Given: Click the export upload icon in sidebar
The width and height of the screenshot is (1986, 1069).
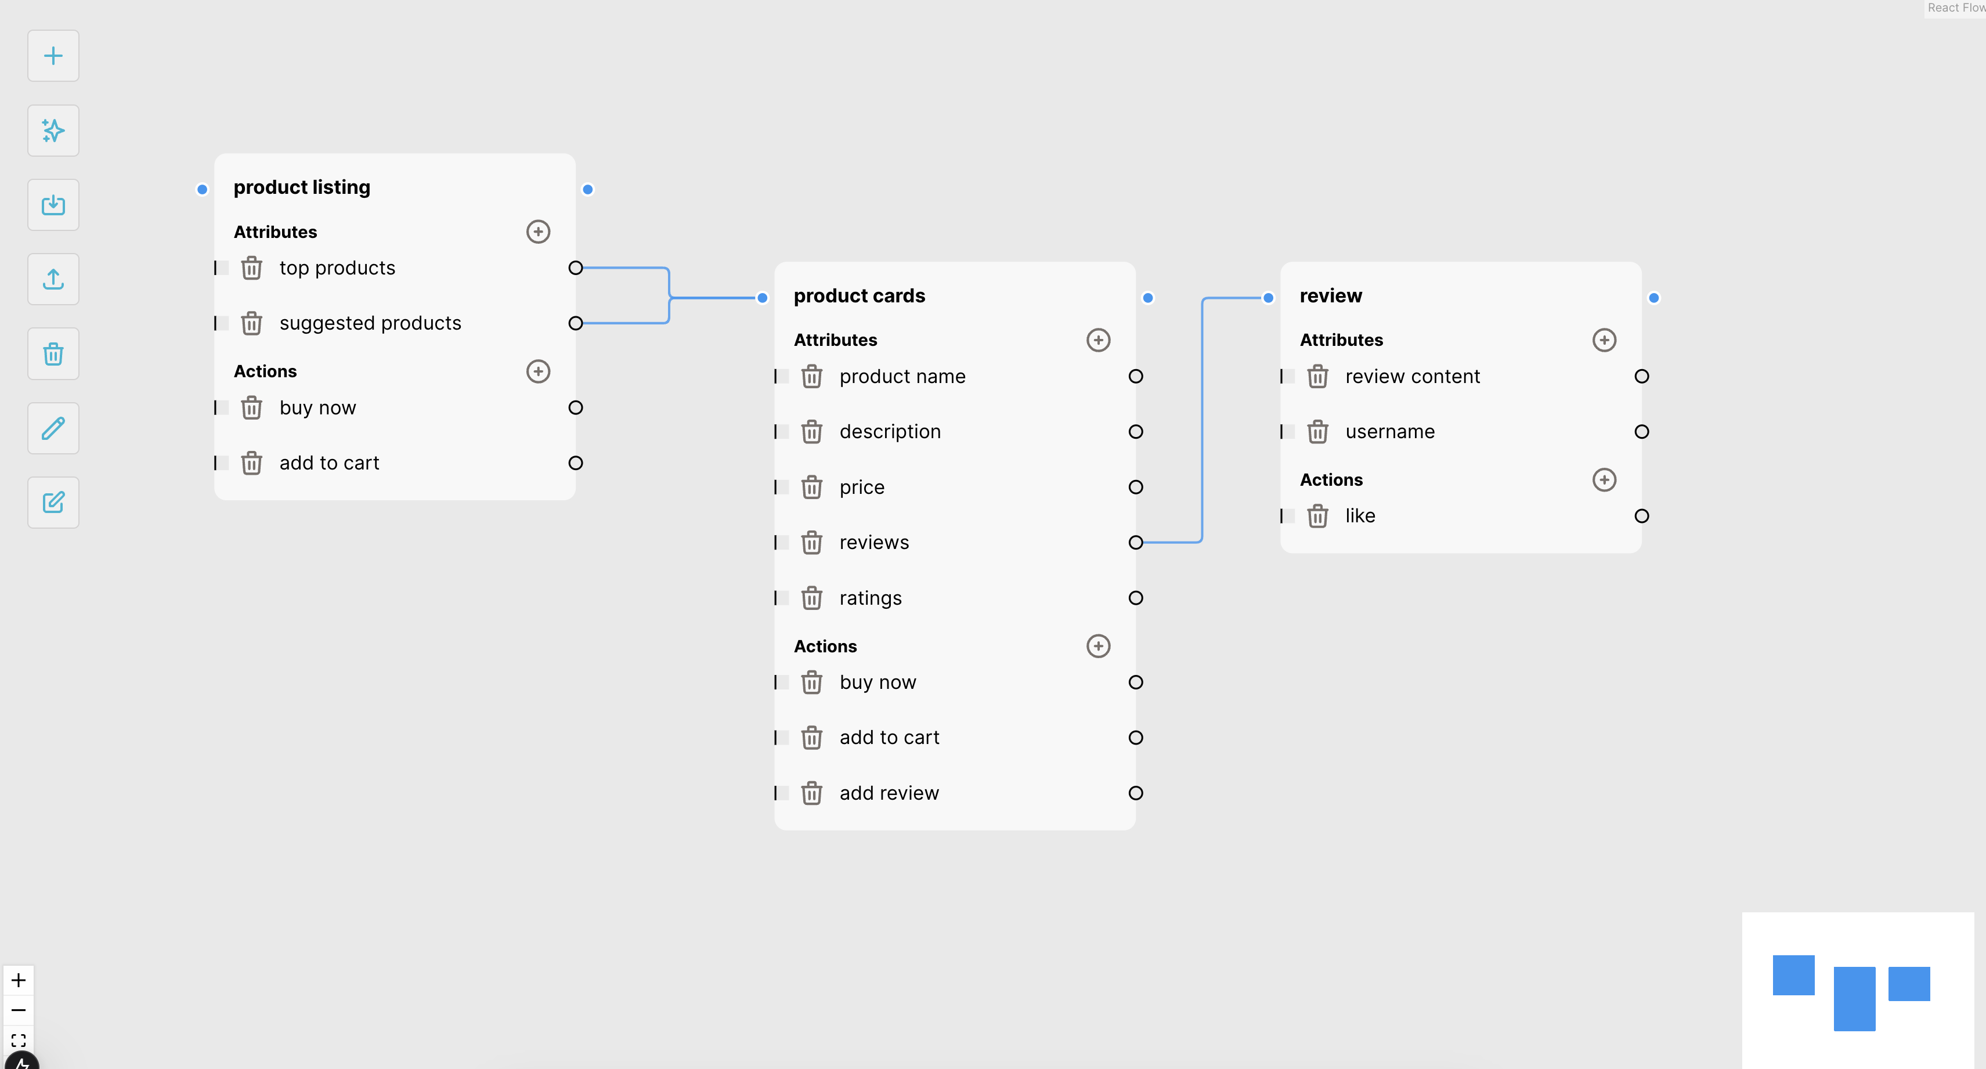Looking at the screenshot, I should pyautogui.click(x=53, y=279).
